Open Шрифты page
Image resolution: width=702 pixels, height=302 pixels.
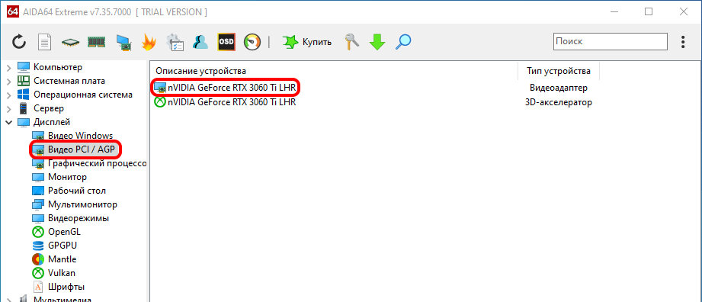pos(66,287)
